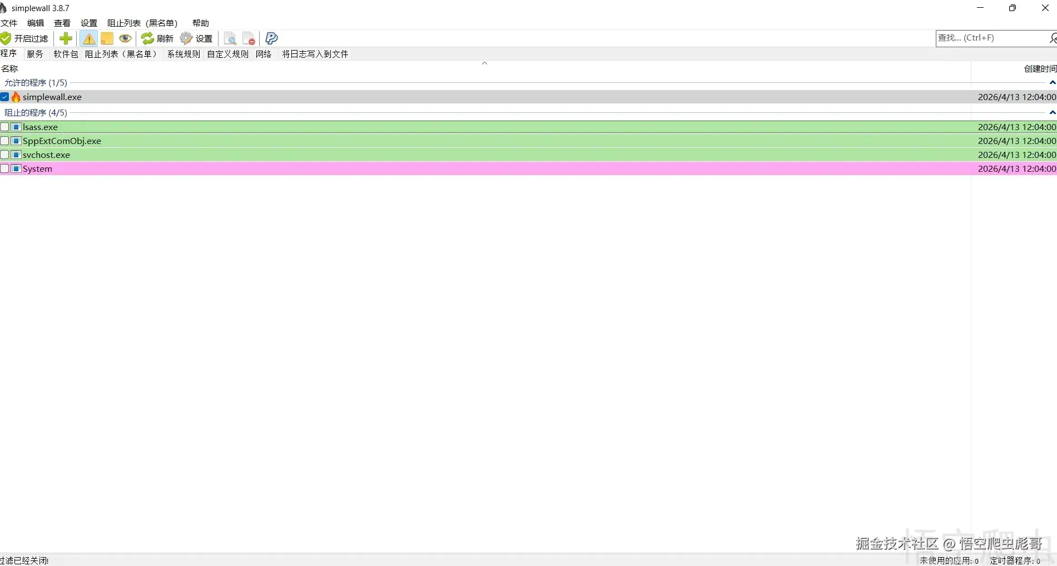This screenshot has height=566, width=1057.
Task: Click the lsass.exe creation time cell
Action: click(1017, 127)
